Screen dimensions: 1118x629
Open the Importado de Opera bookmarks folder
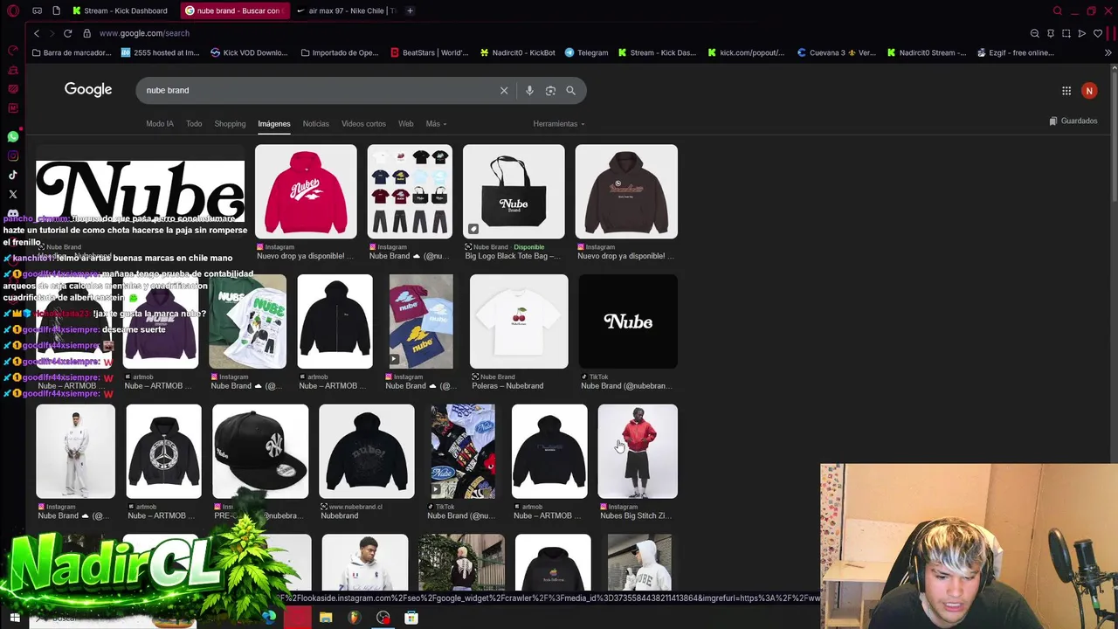pos(340,52)
